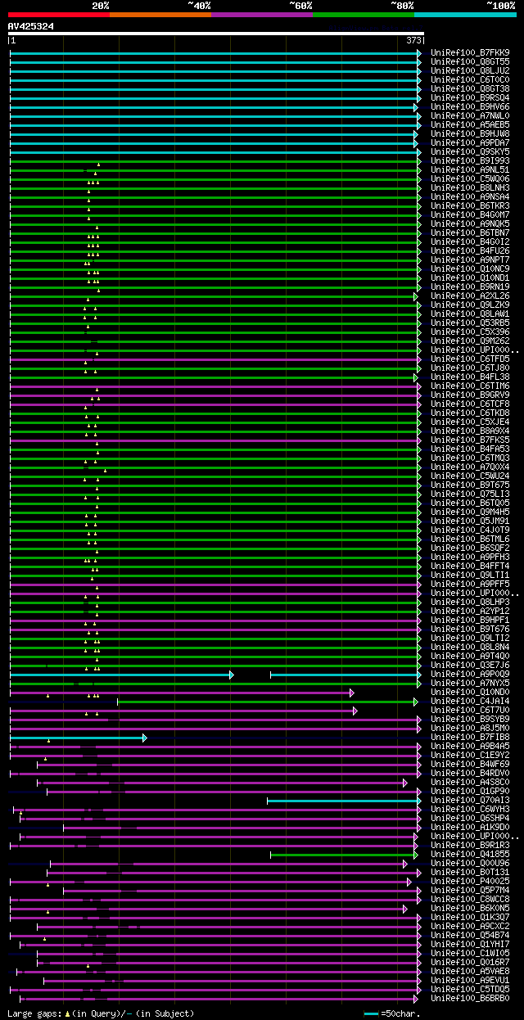Select the UniRef100_Q8LAW1 label
Image resolution: width=524 pixels, height=1020 pixels.
click(x=470, y=314)
